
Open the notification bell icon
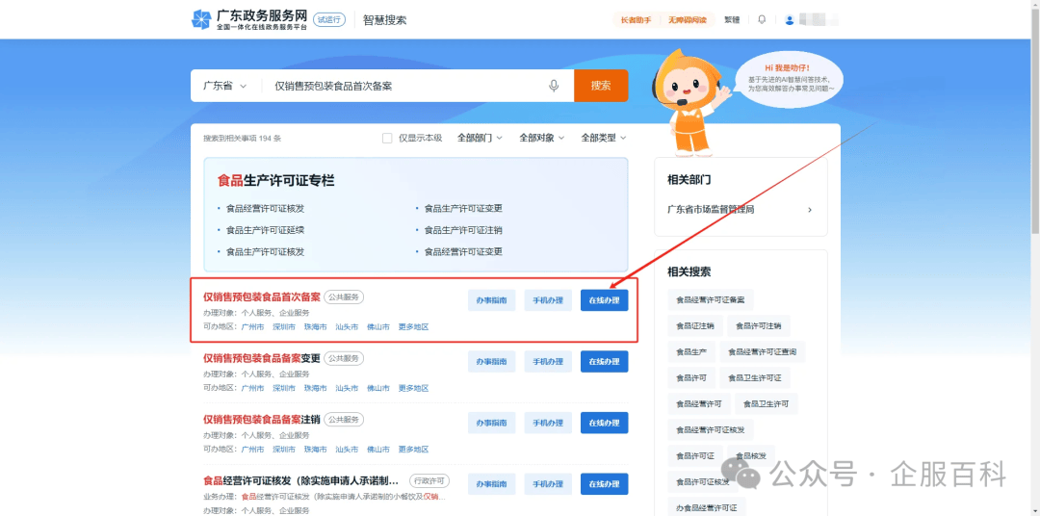763,20
